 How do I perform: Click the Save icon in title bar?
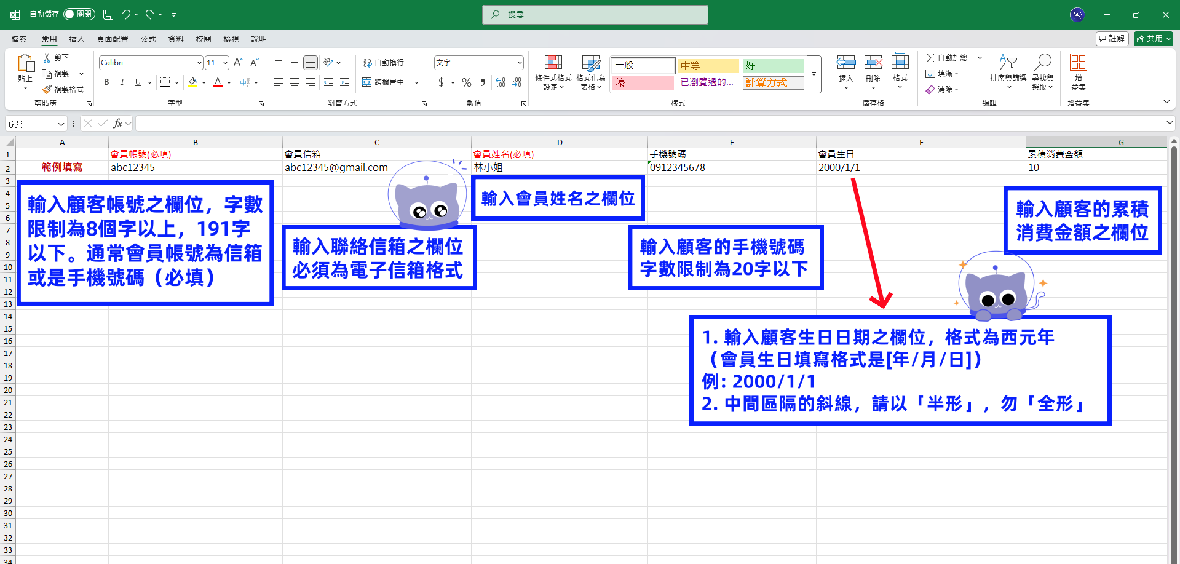point(108,14)
